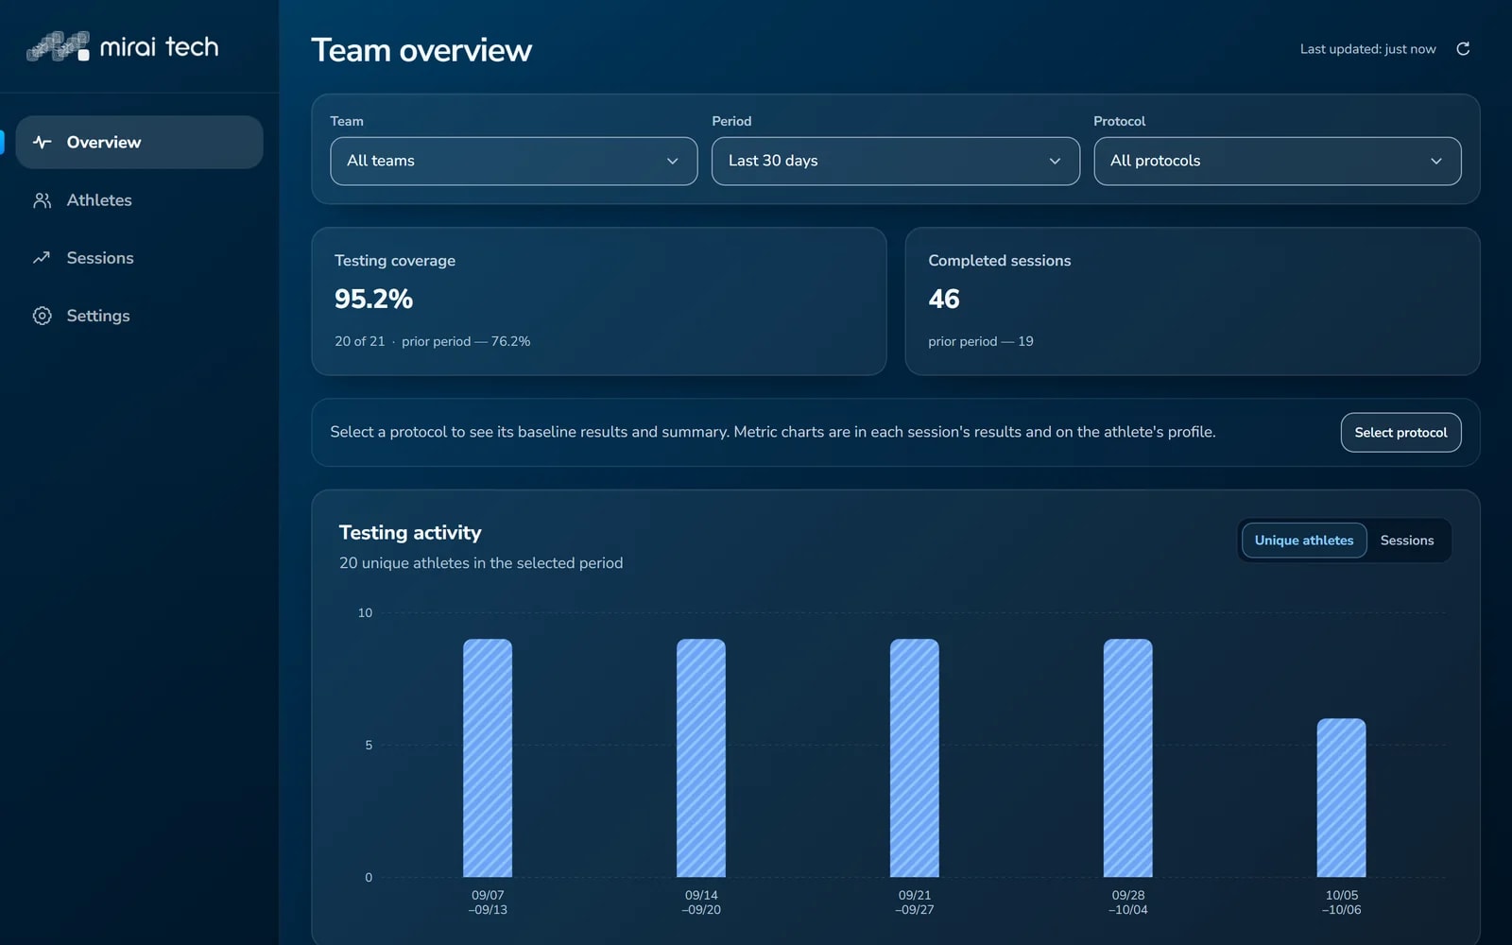Click '20 unique athletes in the selected period'

(481, 563)
